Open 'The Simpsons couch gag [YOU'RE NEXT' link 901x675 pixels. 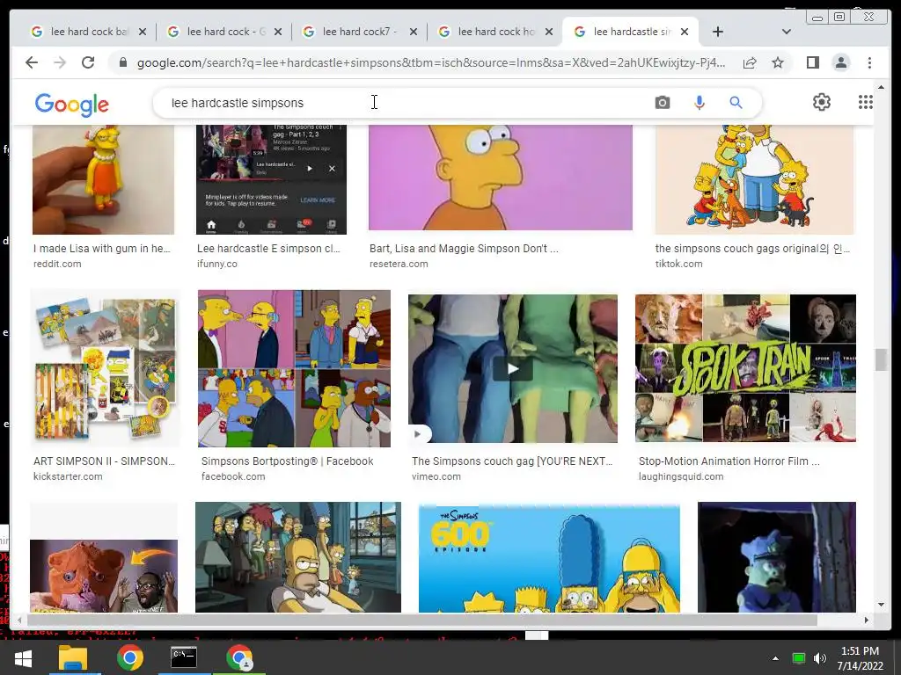point(512,461)
